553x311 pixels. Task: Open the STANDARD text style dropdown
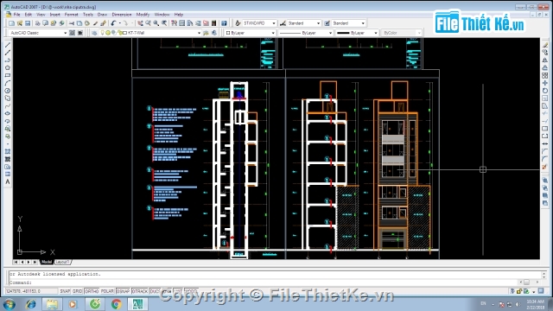tap(274, 23)
